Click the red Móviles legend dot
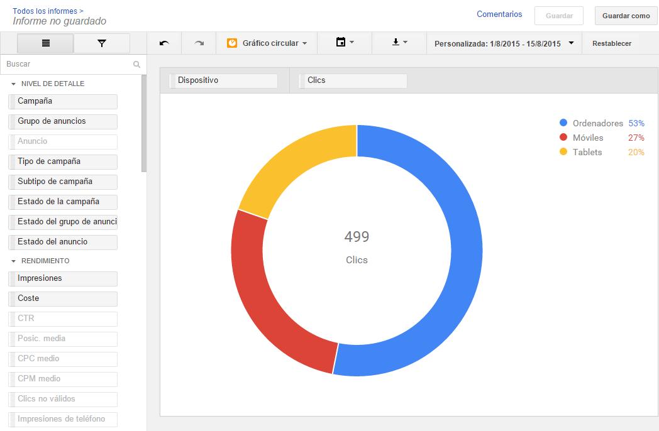The image size is (659, 431). (563, 138)
